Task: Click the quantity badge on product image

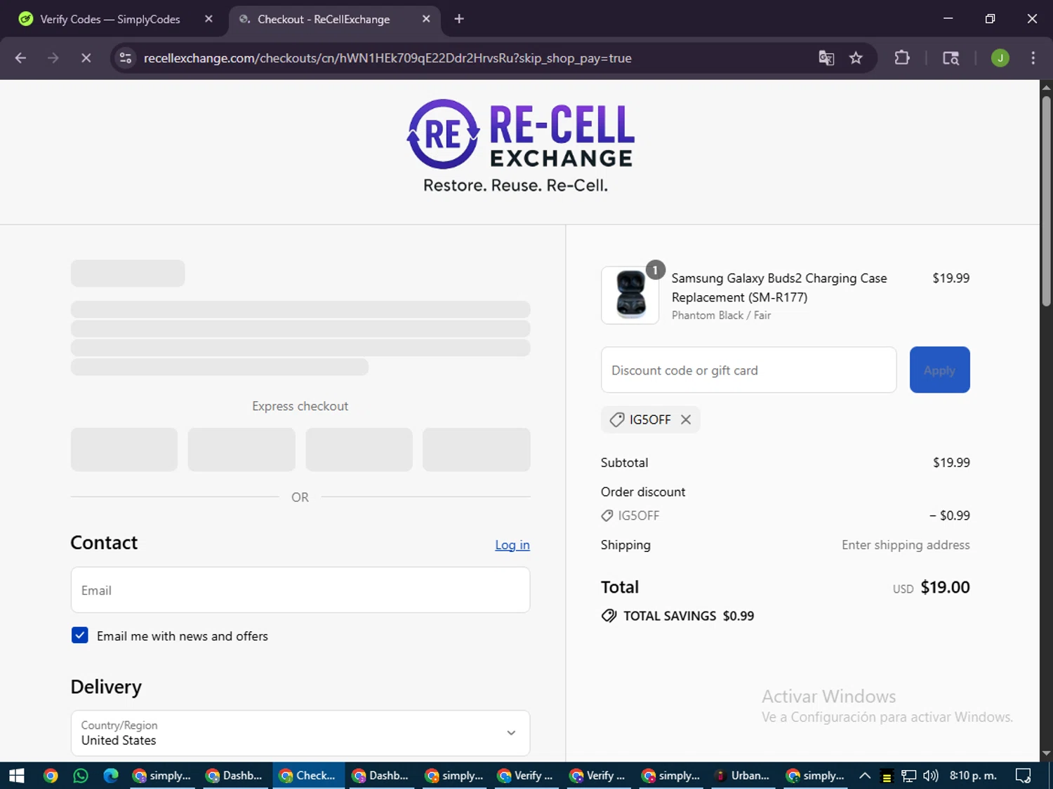Action: coord(655,270)
